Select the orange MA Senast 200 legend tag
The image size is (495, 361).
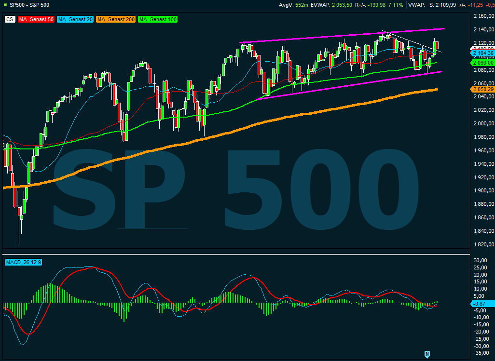click(x=115, y=20)
